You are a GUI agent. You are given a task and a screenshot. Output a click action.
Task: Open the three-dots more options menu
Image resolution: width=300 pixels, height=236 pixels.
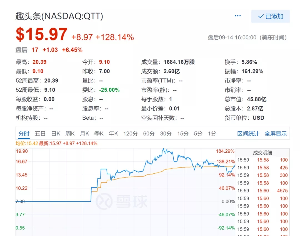click(238, 16)
